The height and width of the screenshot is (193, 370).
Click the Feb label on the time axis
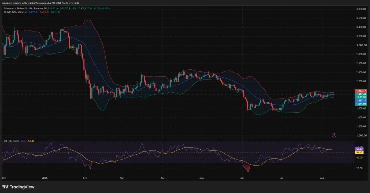coord(85,178)
